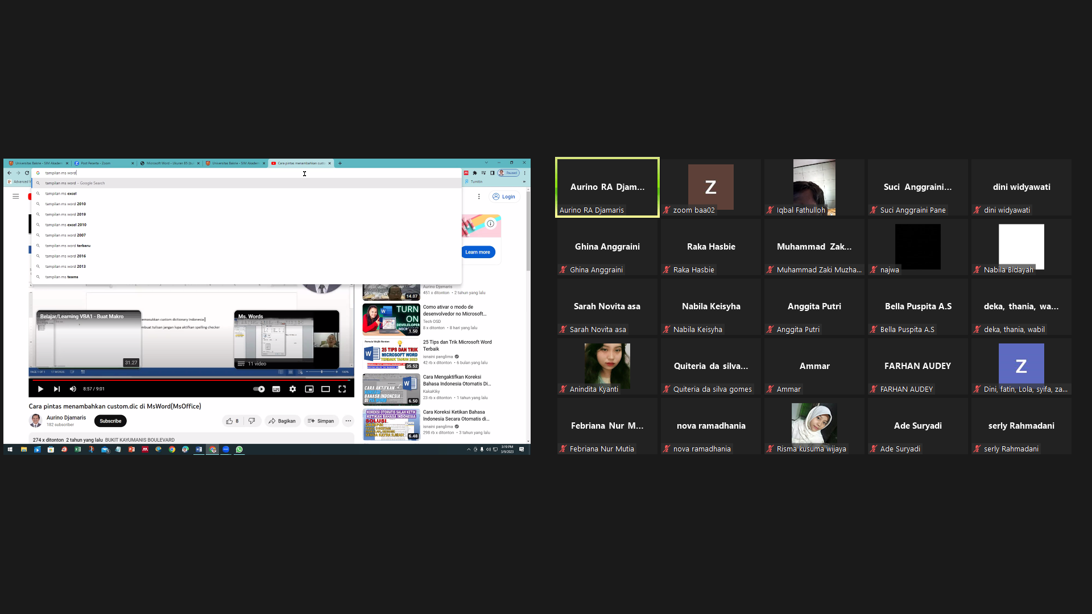The height and width of the screenshot is (614, 1092).
Task: Reload the browser page
Action: [27, 173]
